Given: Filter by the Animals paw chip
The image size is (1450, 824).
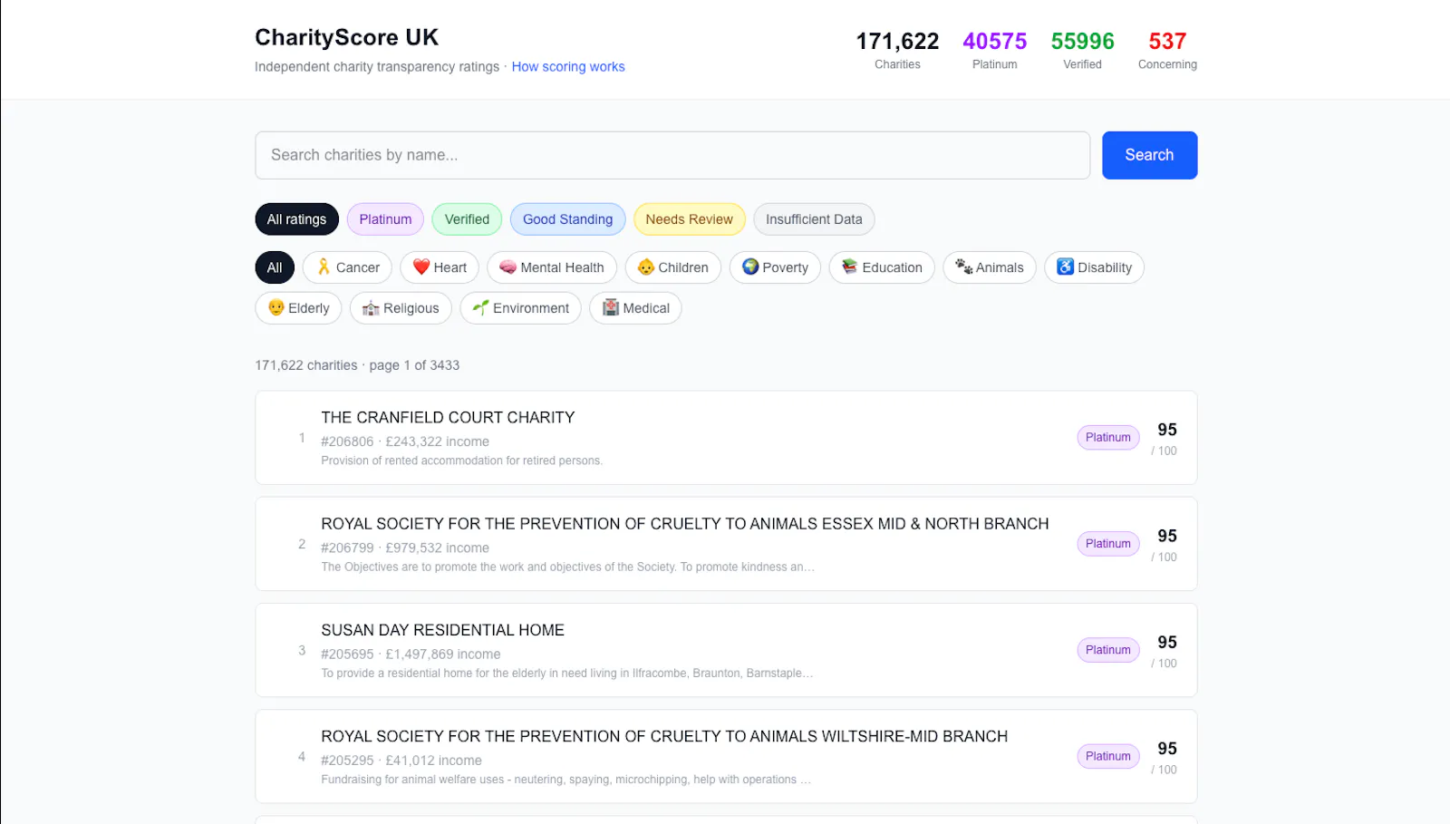Looking at the screenshot, I should 990,267.
